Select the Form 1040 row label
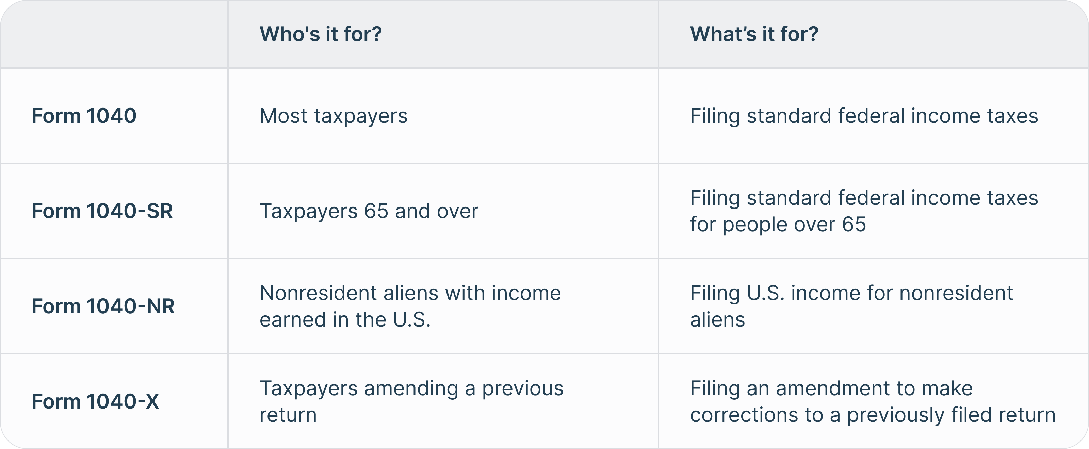Viewport: 1089px width, 449px height. point(84,116)
